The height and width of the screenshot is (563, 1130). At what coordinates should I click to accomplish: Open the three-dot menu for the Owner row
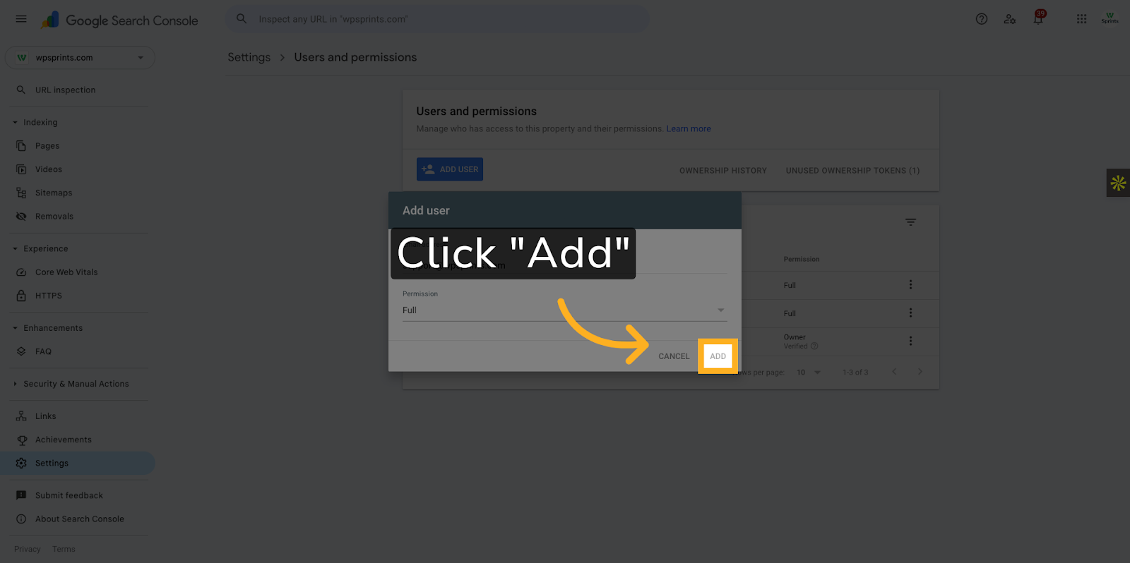tap(910, 341)
